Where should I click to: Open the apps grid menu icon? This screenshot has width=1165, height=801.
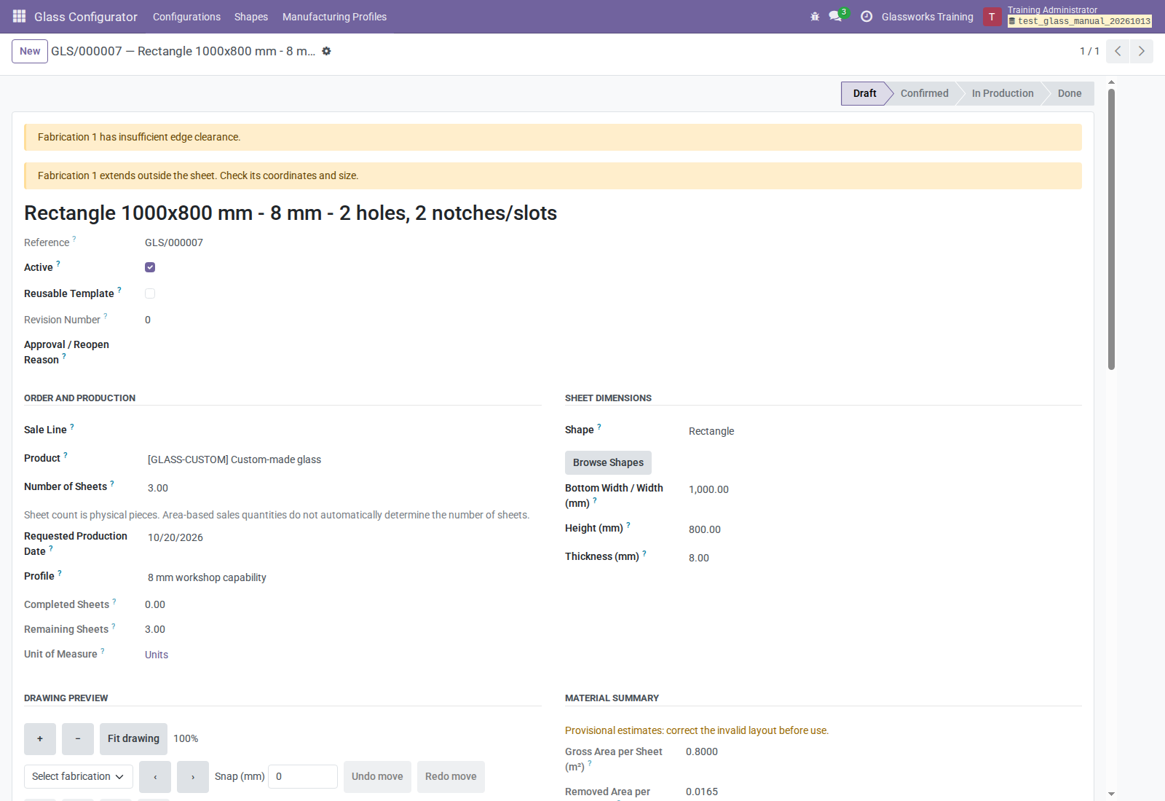[x=20, y=16]
